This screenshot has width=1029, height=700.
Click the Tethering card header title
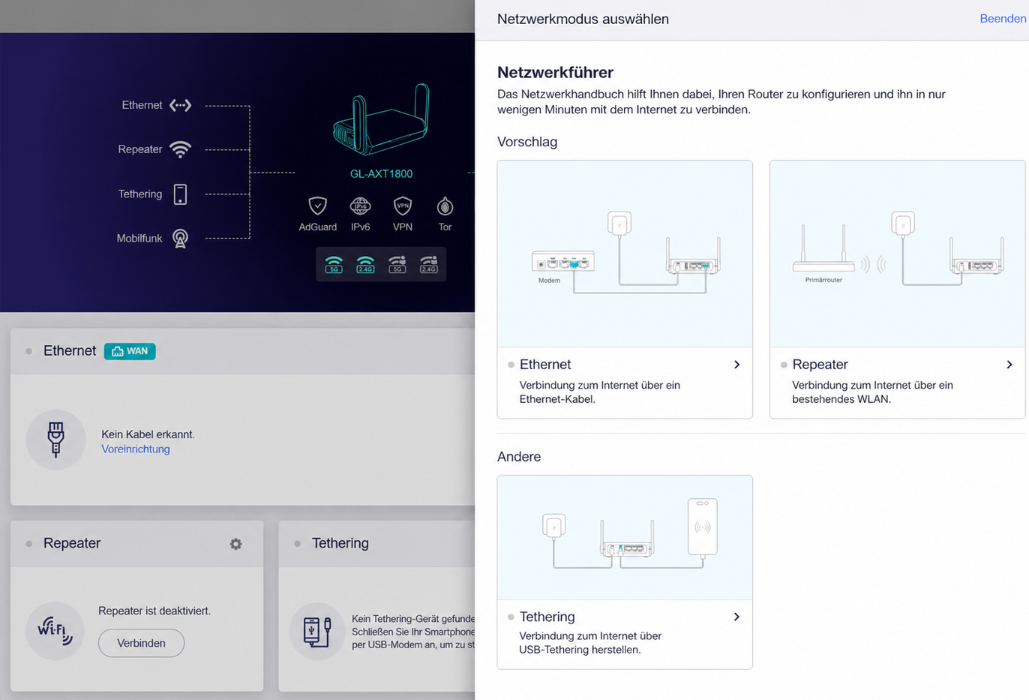point(340,543)
